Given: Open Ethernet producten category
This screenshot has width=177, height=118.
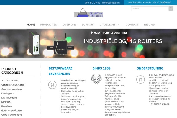Looking at the screenshot, I should point(12,111).
